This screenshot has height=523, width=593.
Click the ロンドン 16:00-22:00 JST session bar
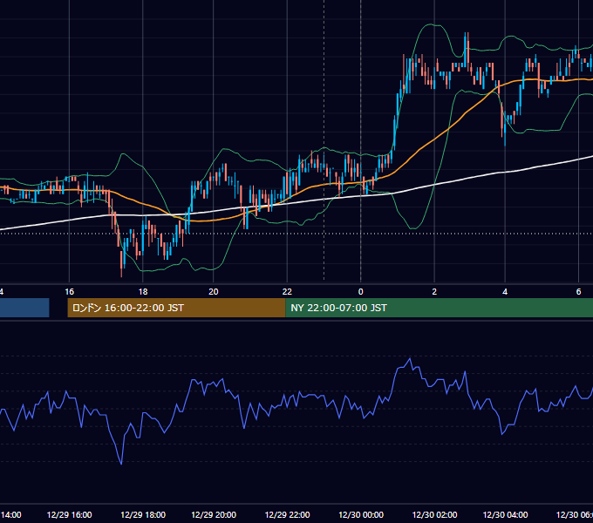point(176,308)
